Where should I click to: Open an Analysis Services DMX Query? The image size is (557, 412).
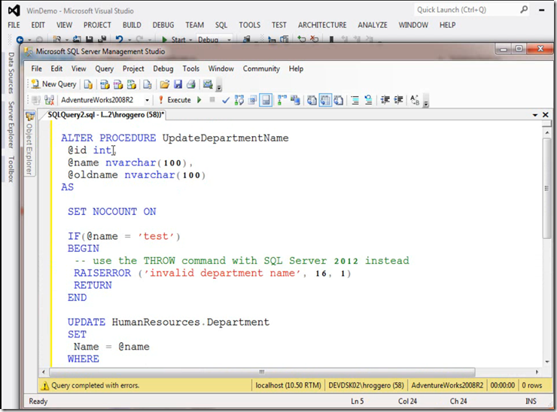118,84
